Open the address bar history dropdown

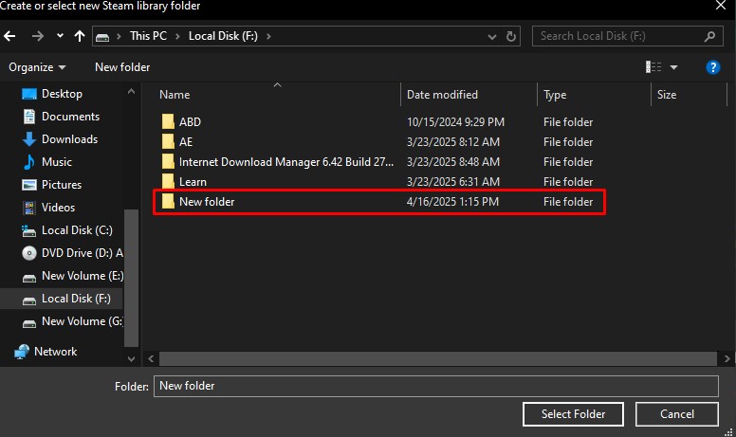(x=491, y=37)
